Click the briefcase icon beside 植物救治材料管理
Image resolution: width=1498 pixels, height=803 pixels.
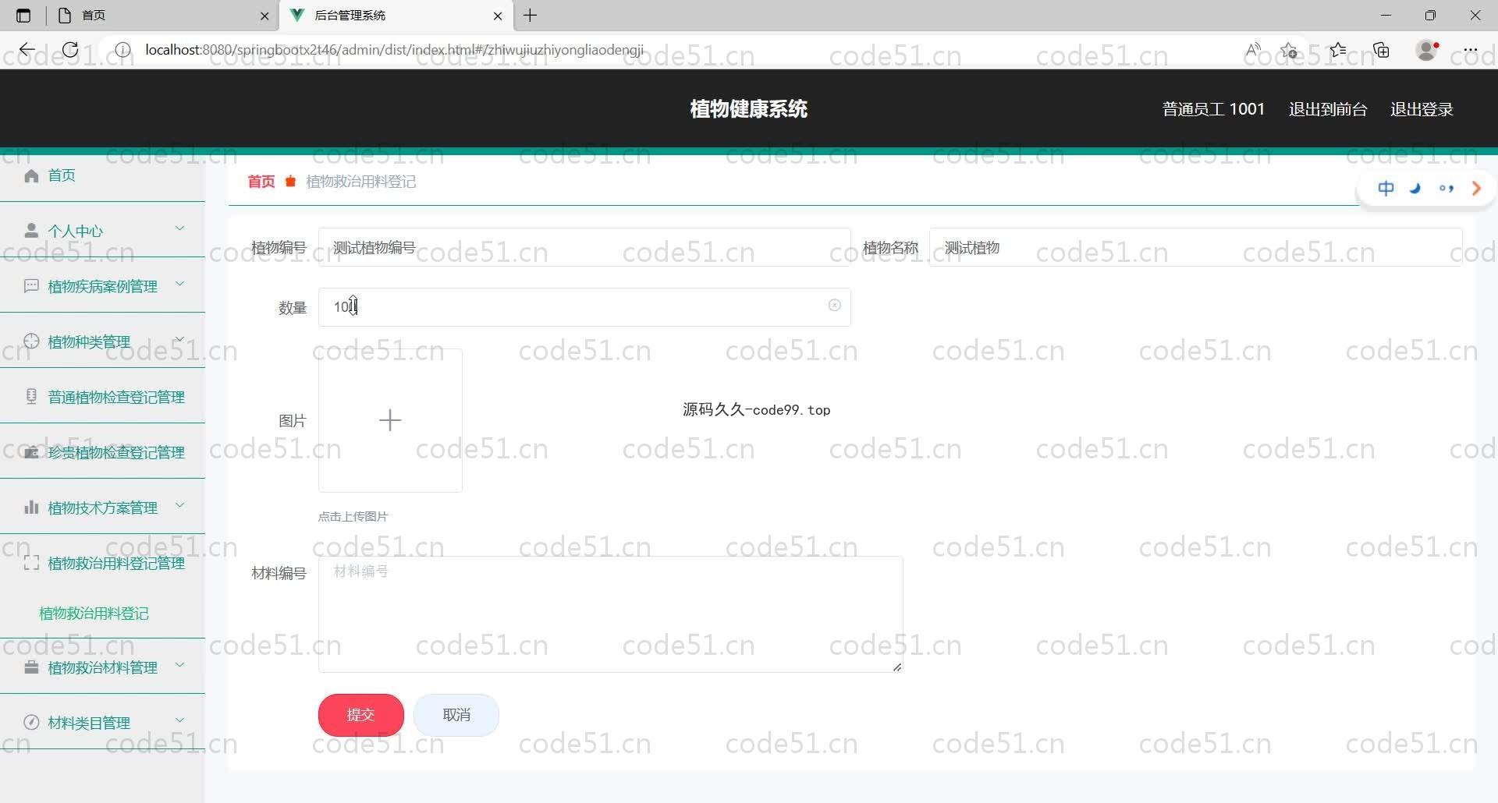pos(31,667)
